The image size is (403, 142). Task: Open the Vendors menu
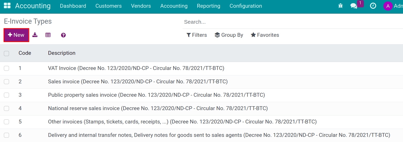(x=141, y=6)
